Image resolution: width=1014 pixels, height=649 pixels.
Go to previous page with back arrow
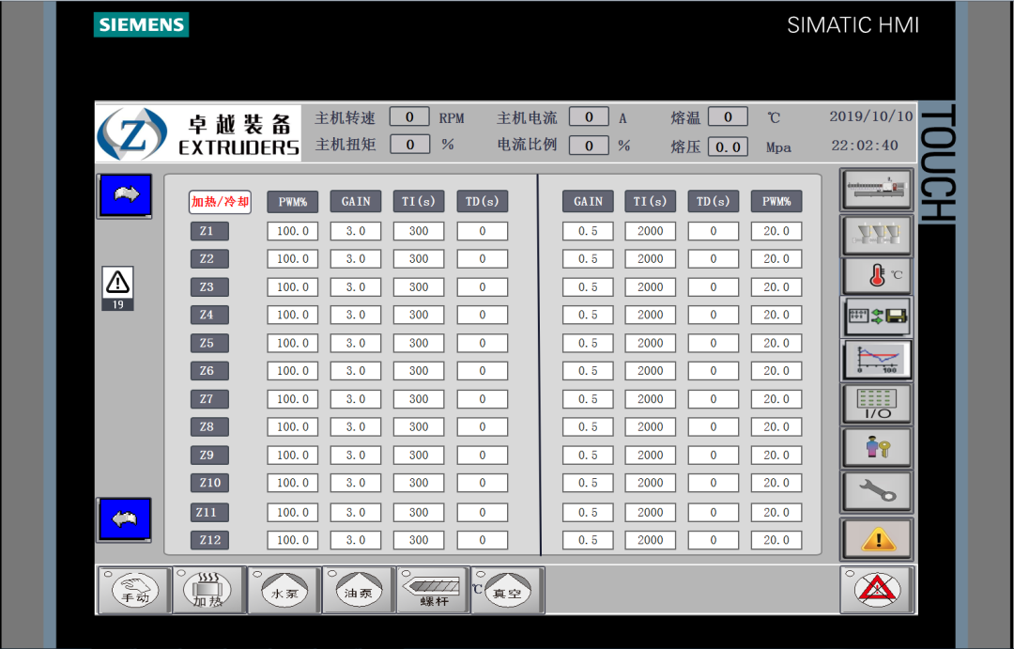click(x=124, y=518)
